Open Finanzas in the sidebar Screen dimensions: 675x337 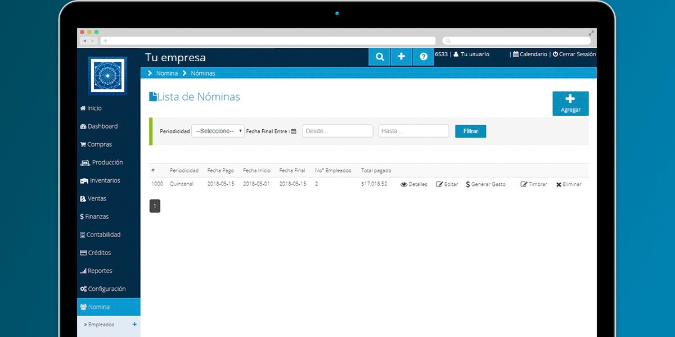click(94, 216)
